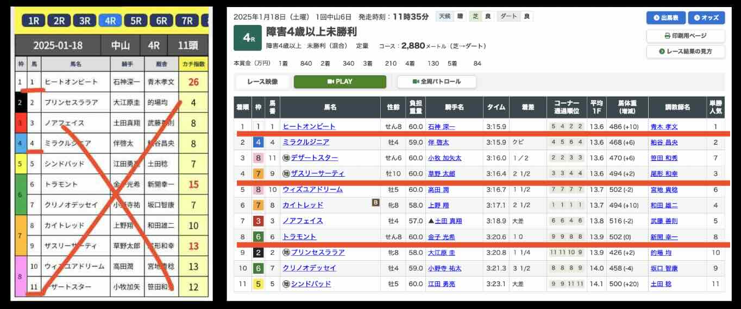Open trainer 粕谷 昌央 link
This screenshot has width=741, height=309.
664,142
